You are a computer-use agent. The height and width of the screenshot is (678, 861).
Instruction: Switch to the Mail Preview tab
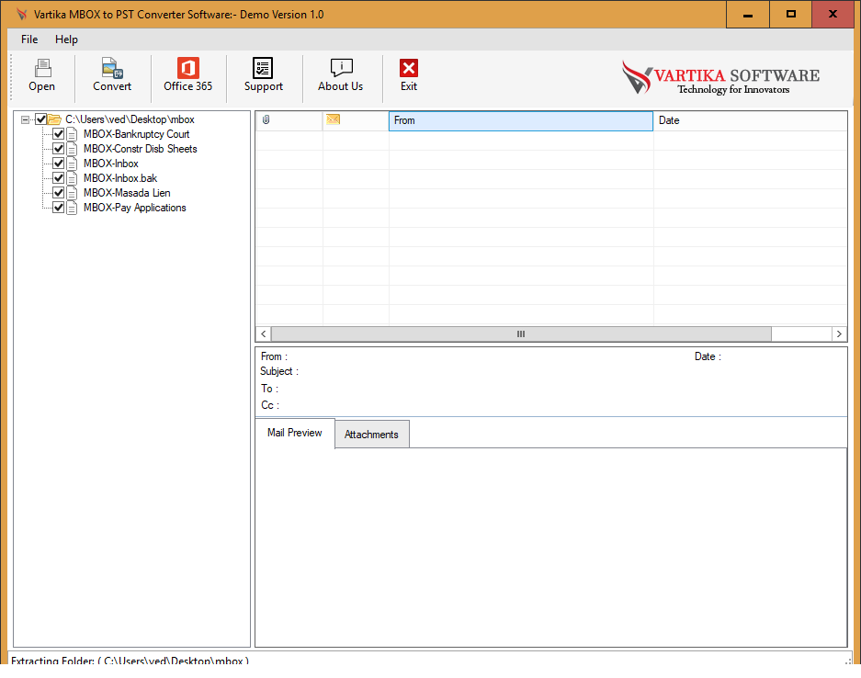pyautogui.click(x=295, y=433)
